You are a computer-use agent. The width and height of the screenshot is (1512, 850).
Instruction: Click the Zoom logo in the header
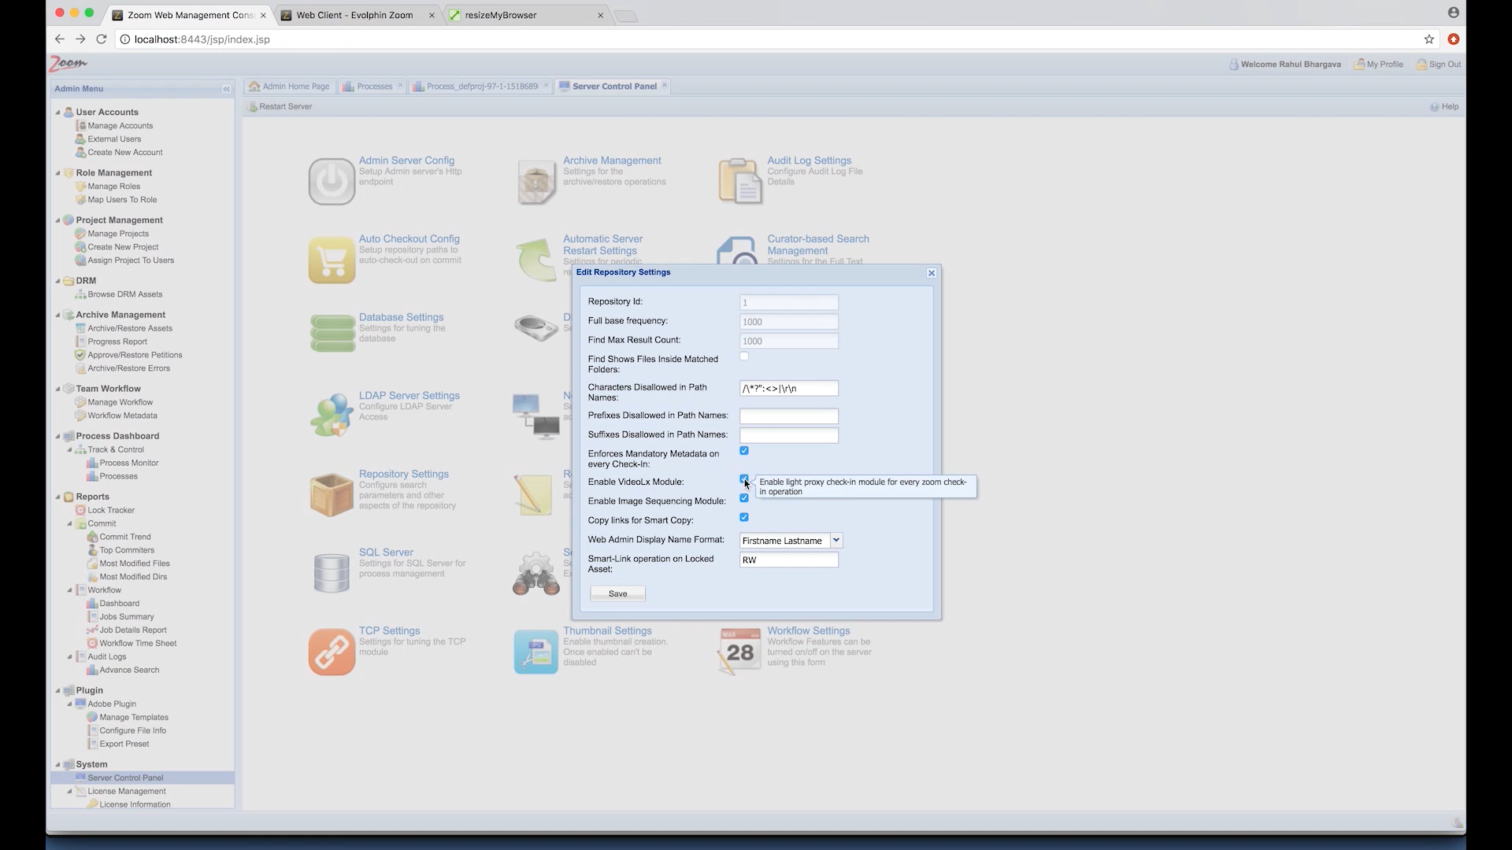tap(68, 63)
